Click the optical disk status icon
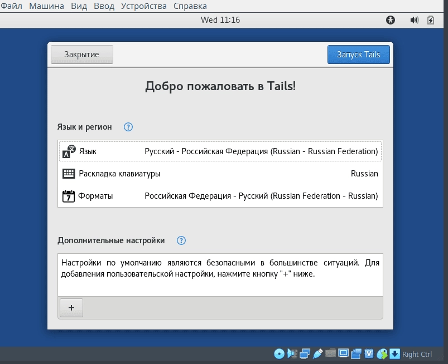 click(279, 354)
